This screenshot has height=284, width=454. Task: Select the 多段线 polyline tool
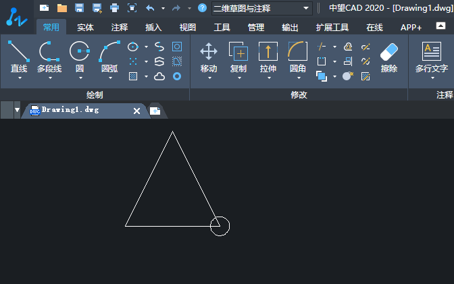tap(49, 57)
